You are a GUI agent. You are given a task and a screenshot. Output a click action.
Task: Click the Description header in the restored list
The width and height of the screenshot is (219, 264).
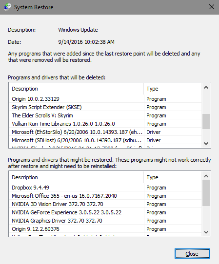coord(77,177)
